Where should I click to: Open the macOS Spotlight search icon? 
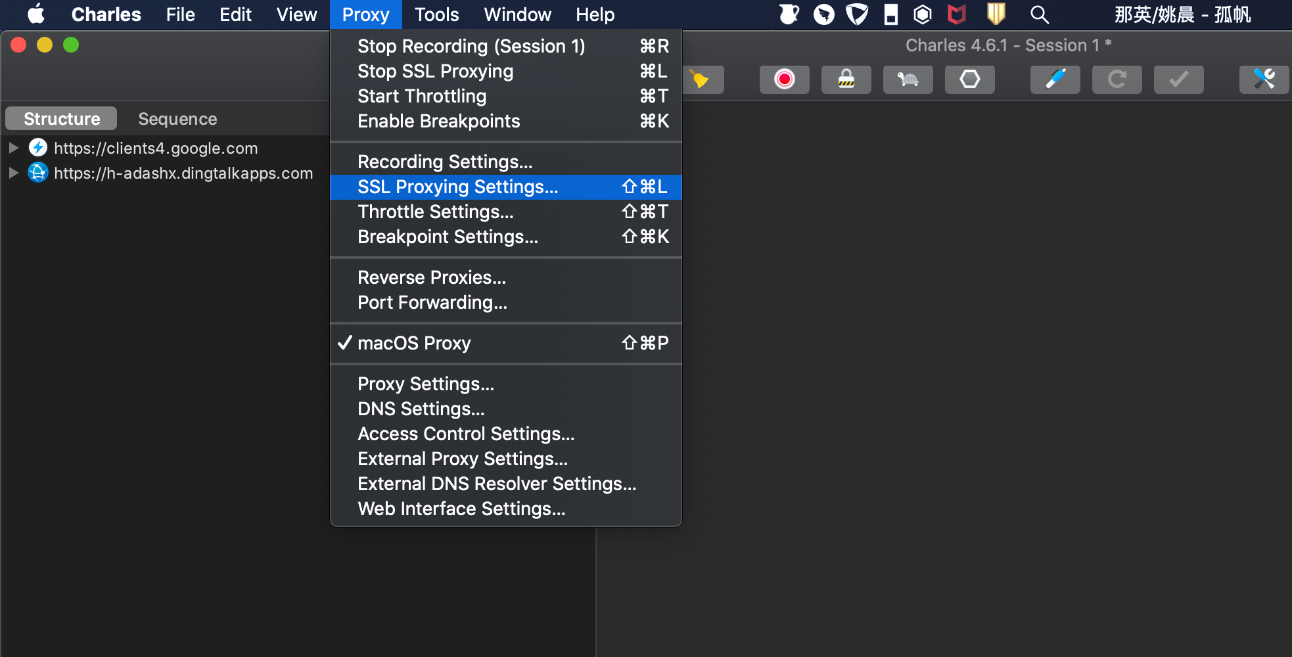[x=1039, y=14]
